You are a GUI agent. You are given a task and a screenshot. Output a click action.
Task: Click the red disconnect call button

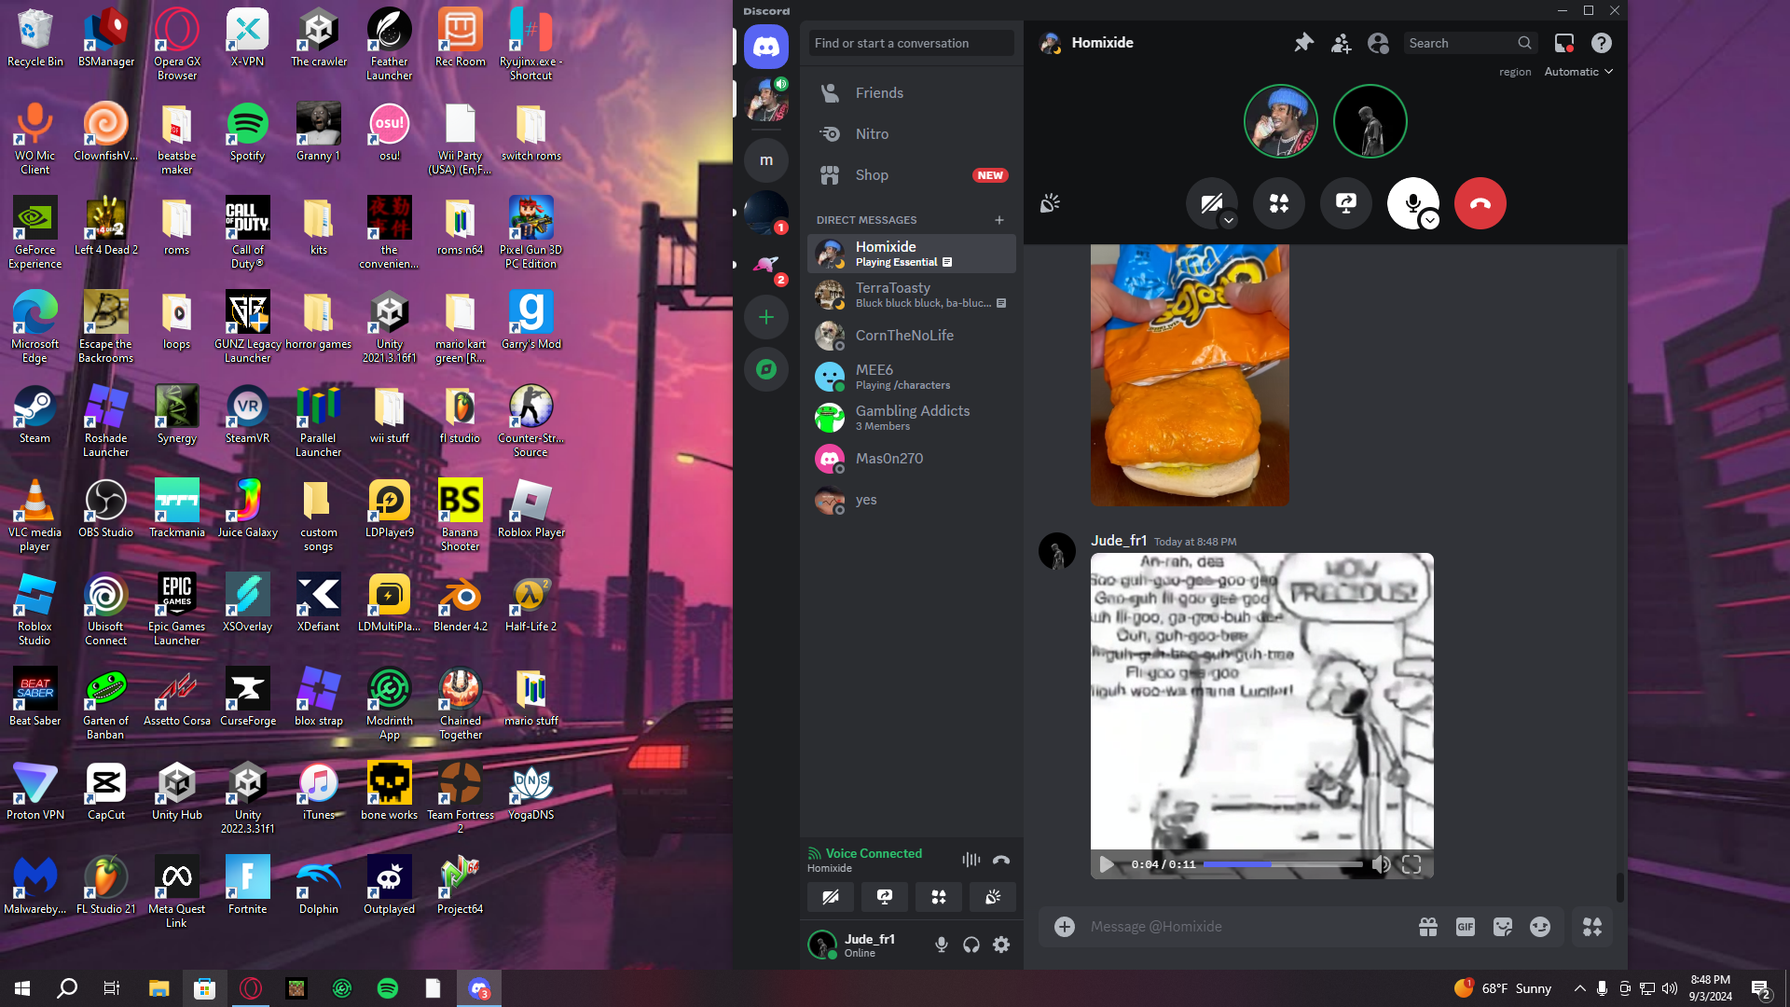click(x=1480, y=203)
